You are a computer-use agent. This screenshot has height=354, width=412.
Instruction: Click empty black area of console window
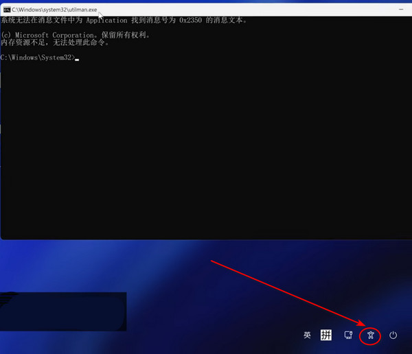click(206, 151)
